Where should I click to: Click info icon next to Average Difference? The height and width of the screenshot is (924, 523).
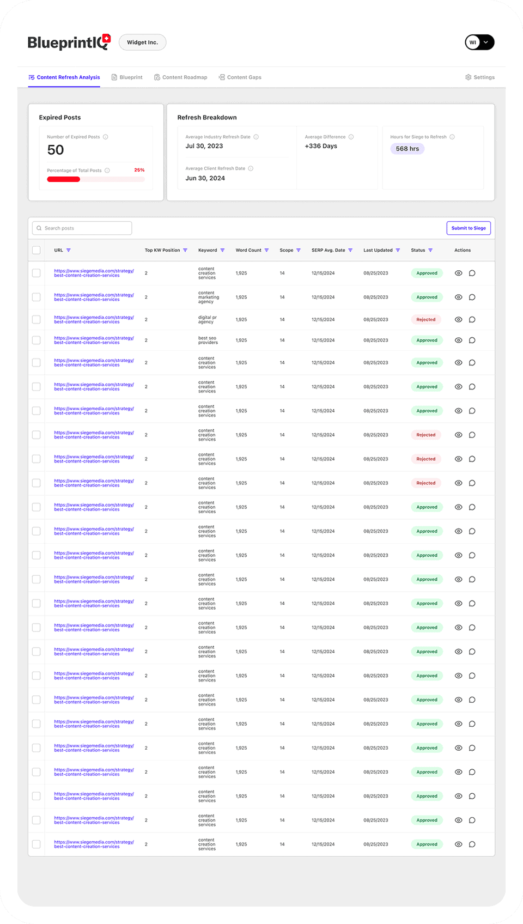coord(351,137)
